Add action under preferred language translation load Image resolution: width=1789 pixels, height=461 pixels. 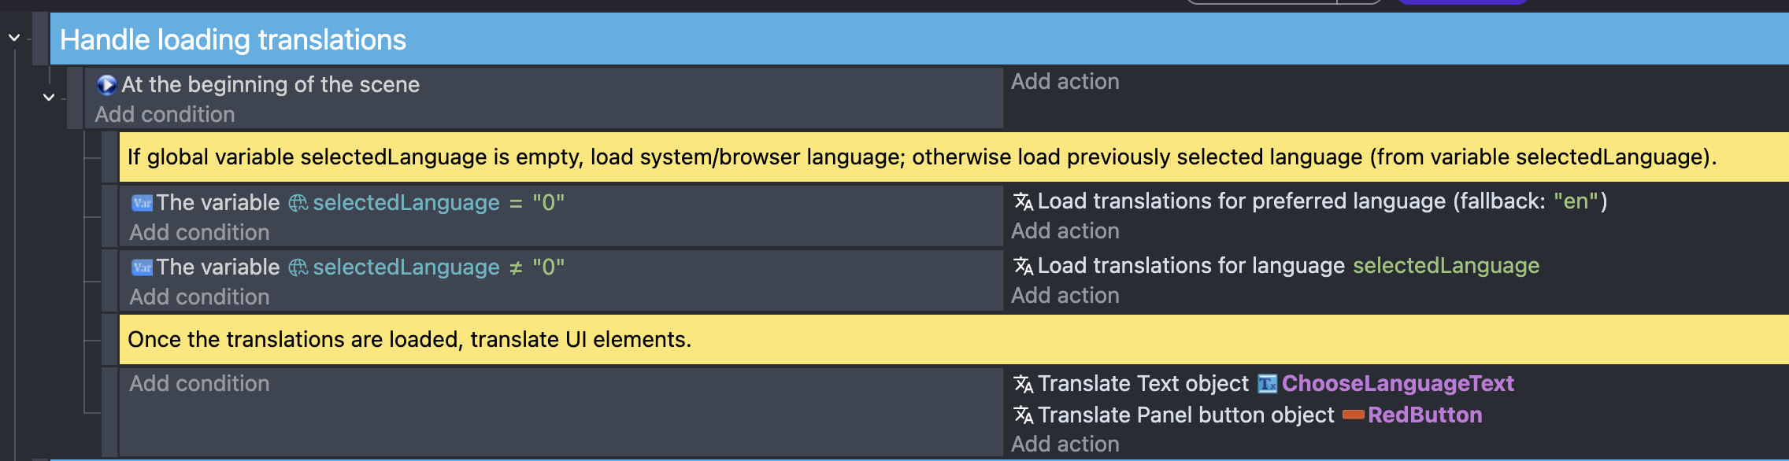tap(1065, 231)
